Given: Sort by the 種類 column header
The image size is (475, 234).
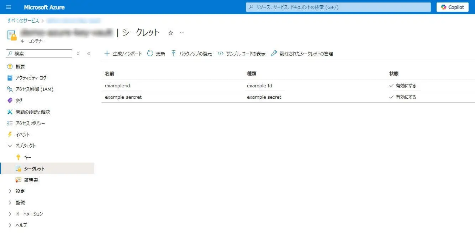Looking at the screenshot, I should click(x=252, y=74).
